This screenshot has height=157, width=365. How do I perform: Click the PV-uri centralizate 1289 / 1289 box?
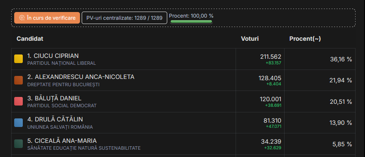(x=124, y=18)
